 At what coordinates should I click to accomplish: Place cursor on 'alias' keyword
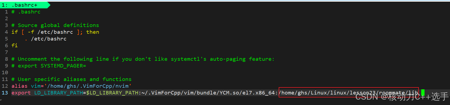(20, 86)
